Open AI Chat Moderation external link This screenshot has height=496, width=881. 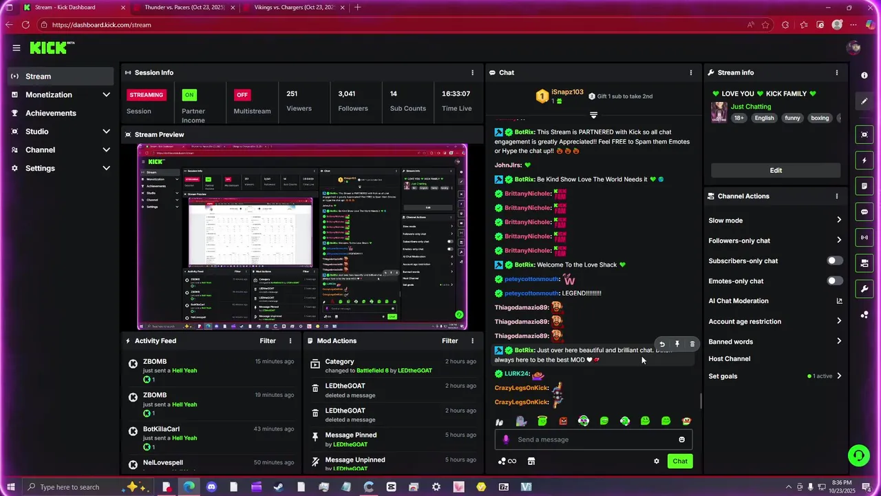click(x=839, y=301)
